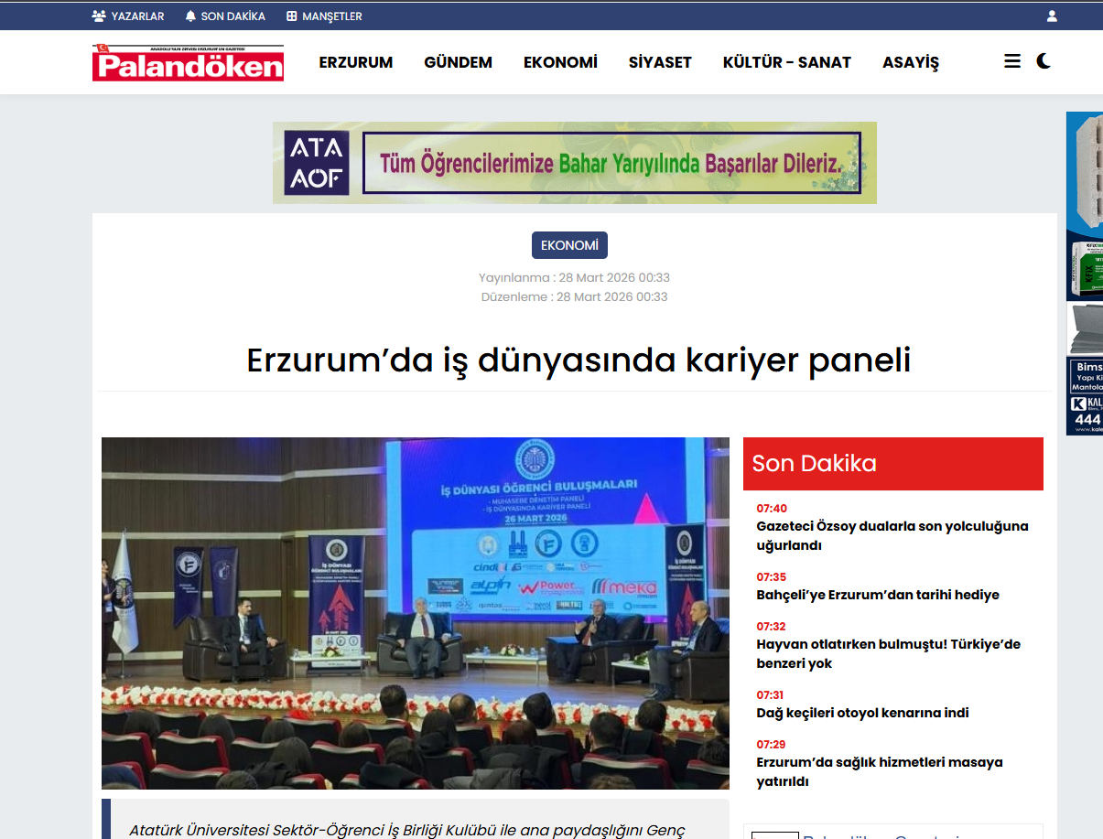Screen dimensions: 1103x839
Task: Click the ASAYİŞ menu entry
Action: tap(909, 62)
